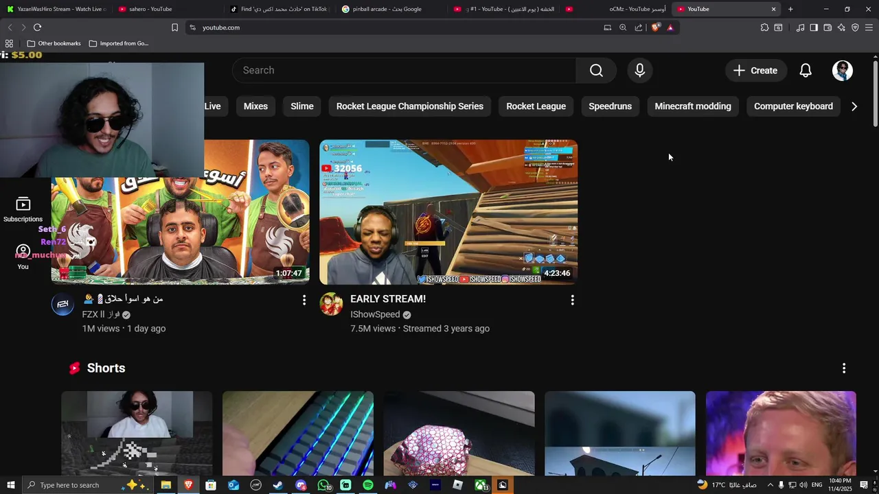Click the page vertical scrollbar
The height and width of the screenshot is (494, 879).
point(875,94)
